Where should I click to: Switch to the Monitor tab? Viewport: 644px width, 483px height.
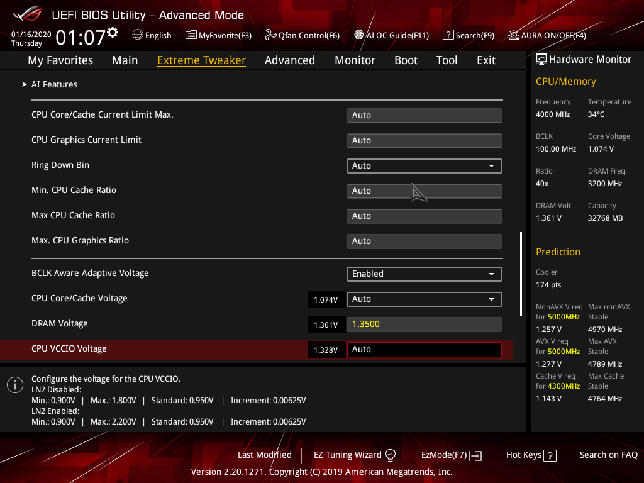click(355, 60)
